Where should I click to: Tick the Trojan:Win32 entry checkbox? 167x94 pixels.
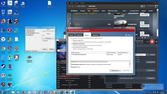72,54
